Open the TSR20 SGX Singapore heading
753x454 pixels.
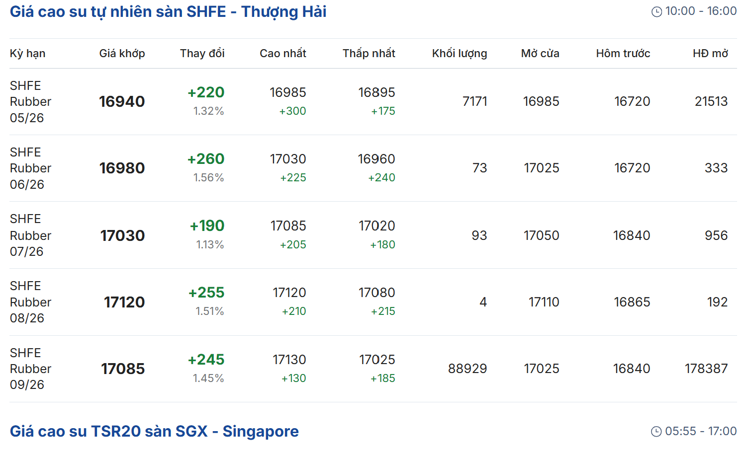pos(154,431)
